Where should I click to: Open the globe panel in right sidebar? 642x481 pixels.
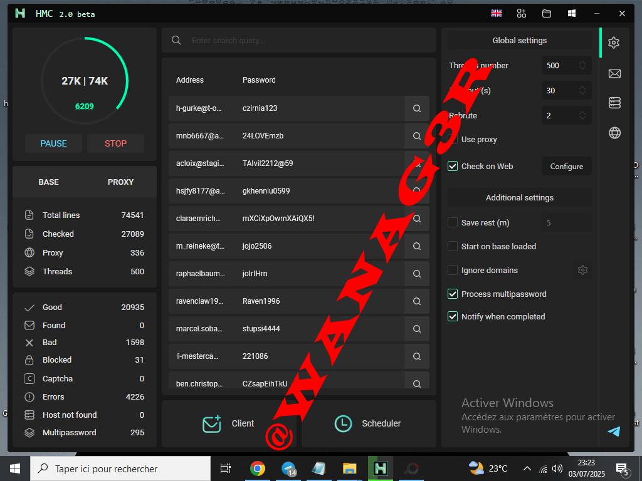pyautogui.click(x=614, y=133)
